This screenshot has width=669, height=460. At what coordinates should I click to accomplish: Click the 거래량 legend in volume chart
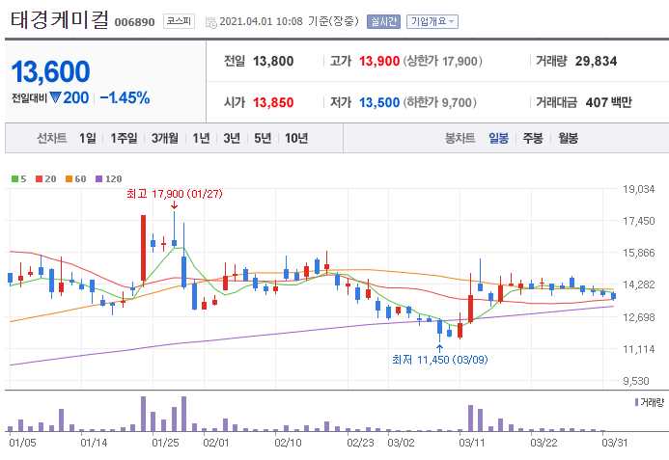pyautogui.click(x=650, y=402)
